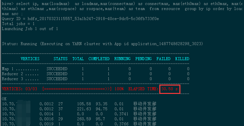The height and width of the screenshot is (126, 244).
Task: Click SUCCEEDED status in Map 1 row
Action: 57,69
